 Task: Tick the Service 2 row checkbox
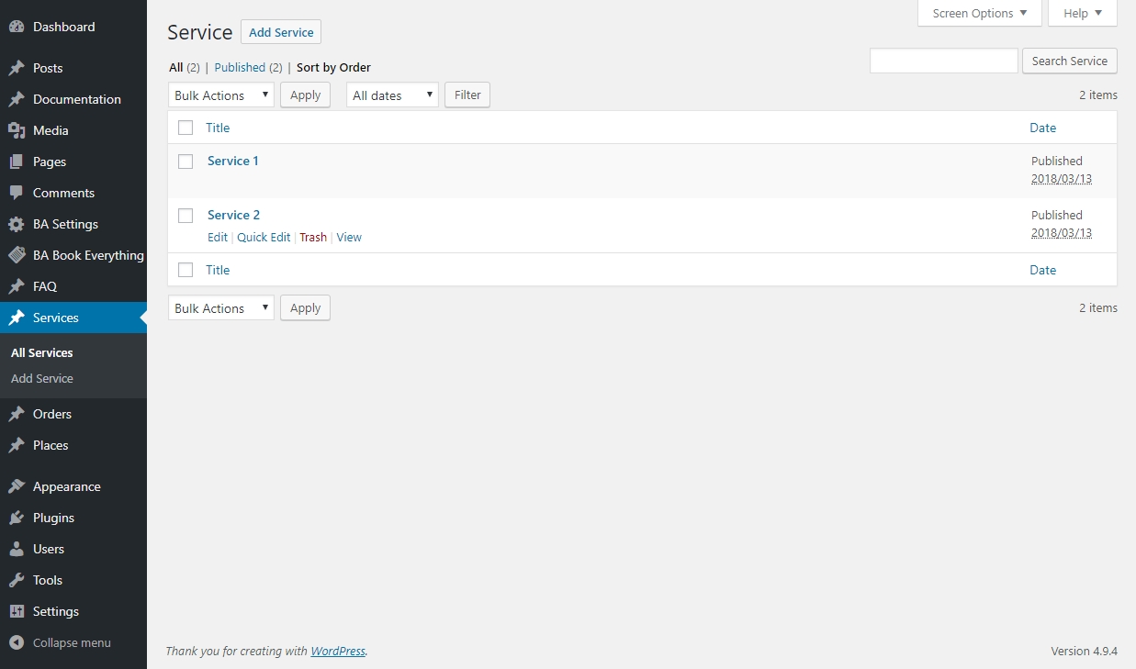click(186, 216)
